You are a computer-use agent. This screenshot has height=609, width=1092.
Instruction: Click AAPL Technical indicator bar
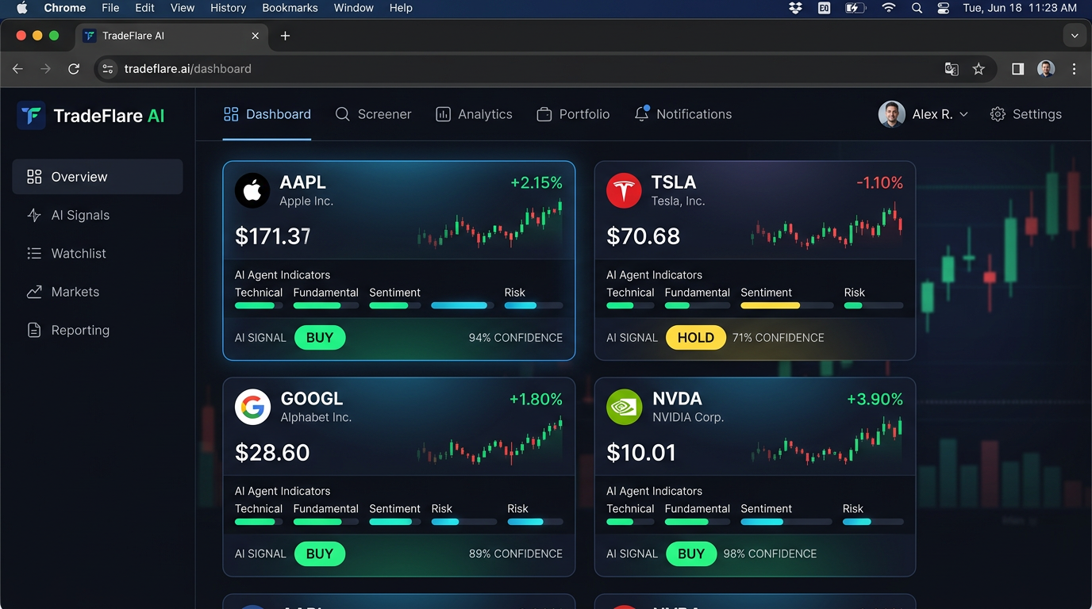tap(259, 305)
